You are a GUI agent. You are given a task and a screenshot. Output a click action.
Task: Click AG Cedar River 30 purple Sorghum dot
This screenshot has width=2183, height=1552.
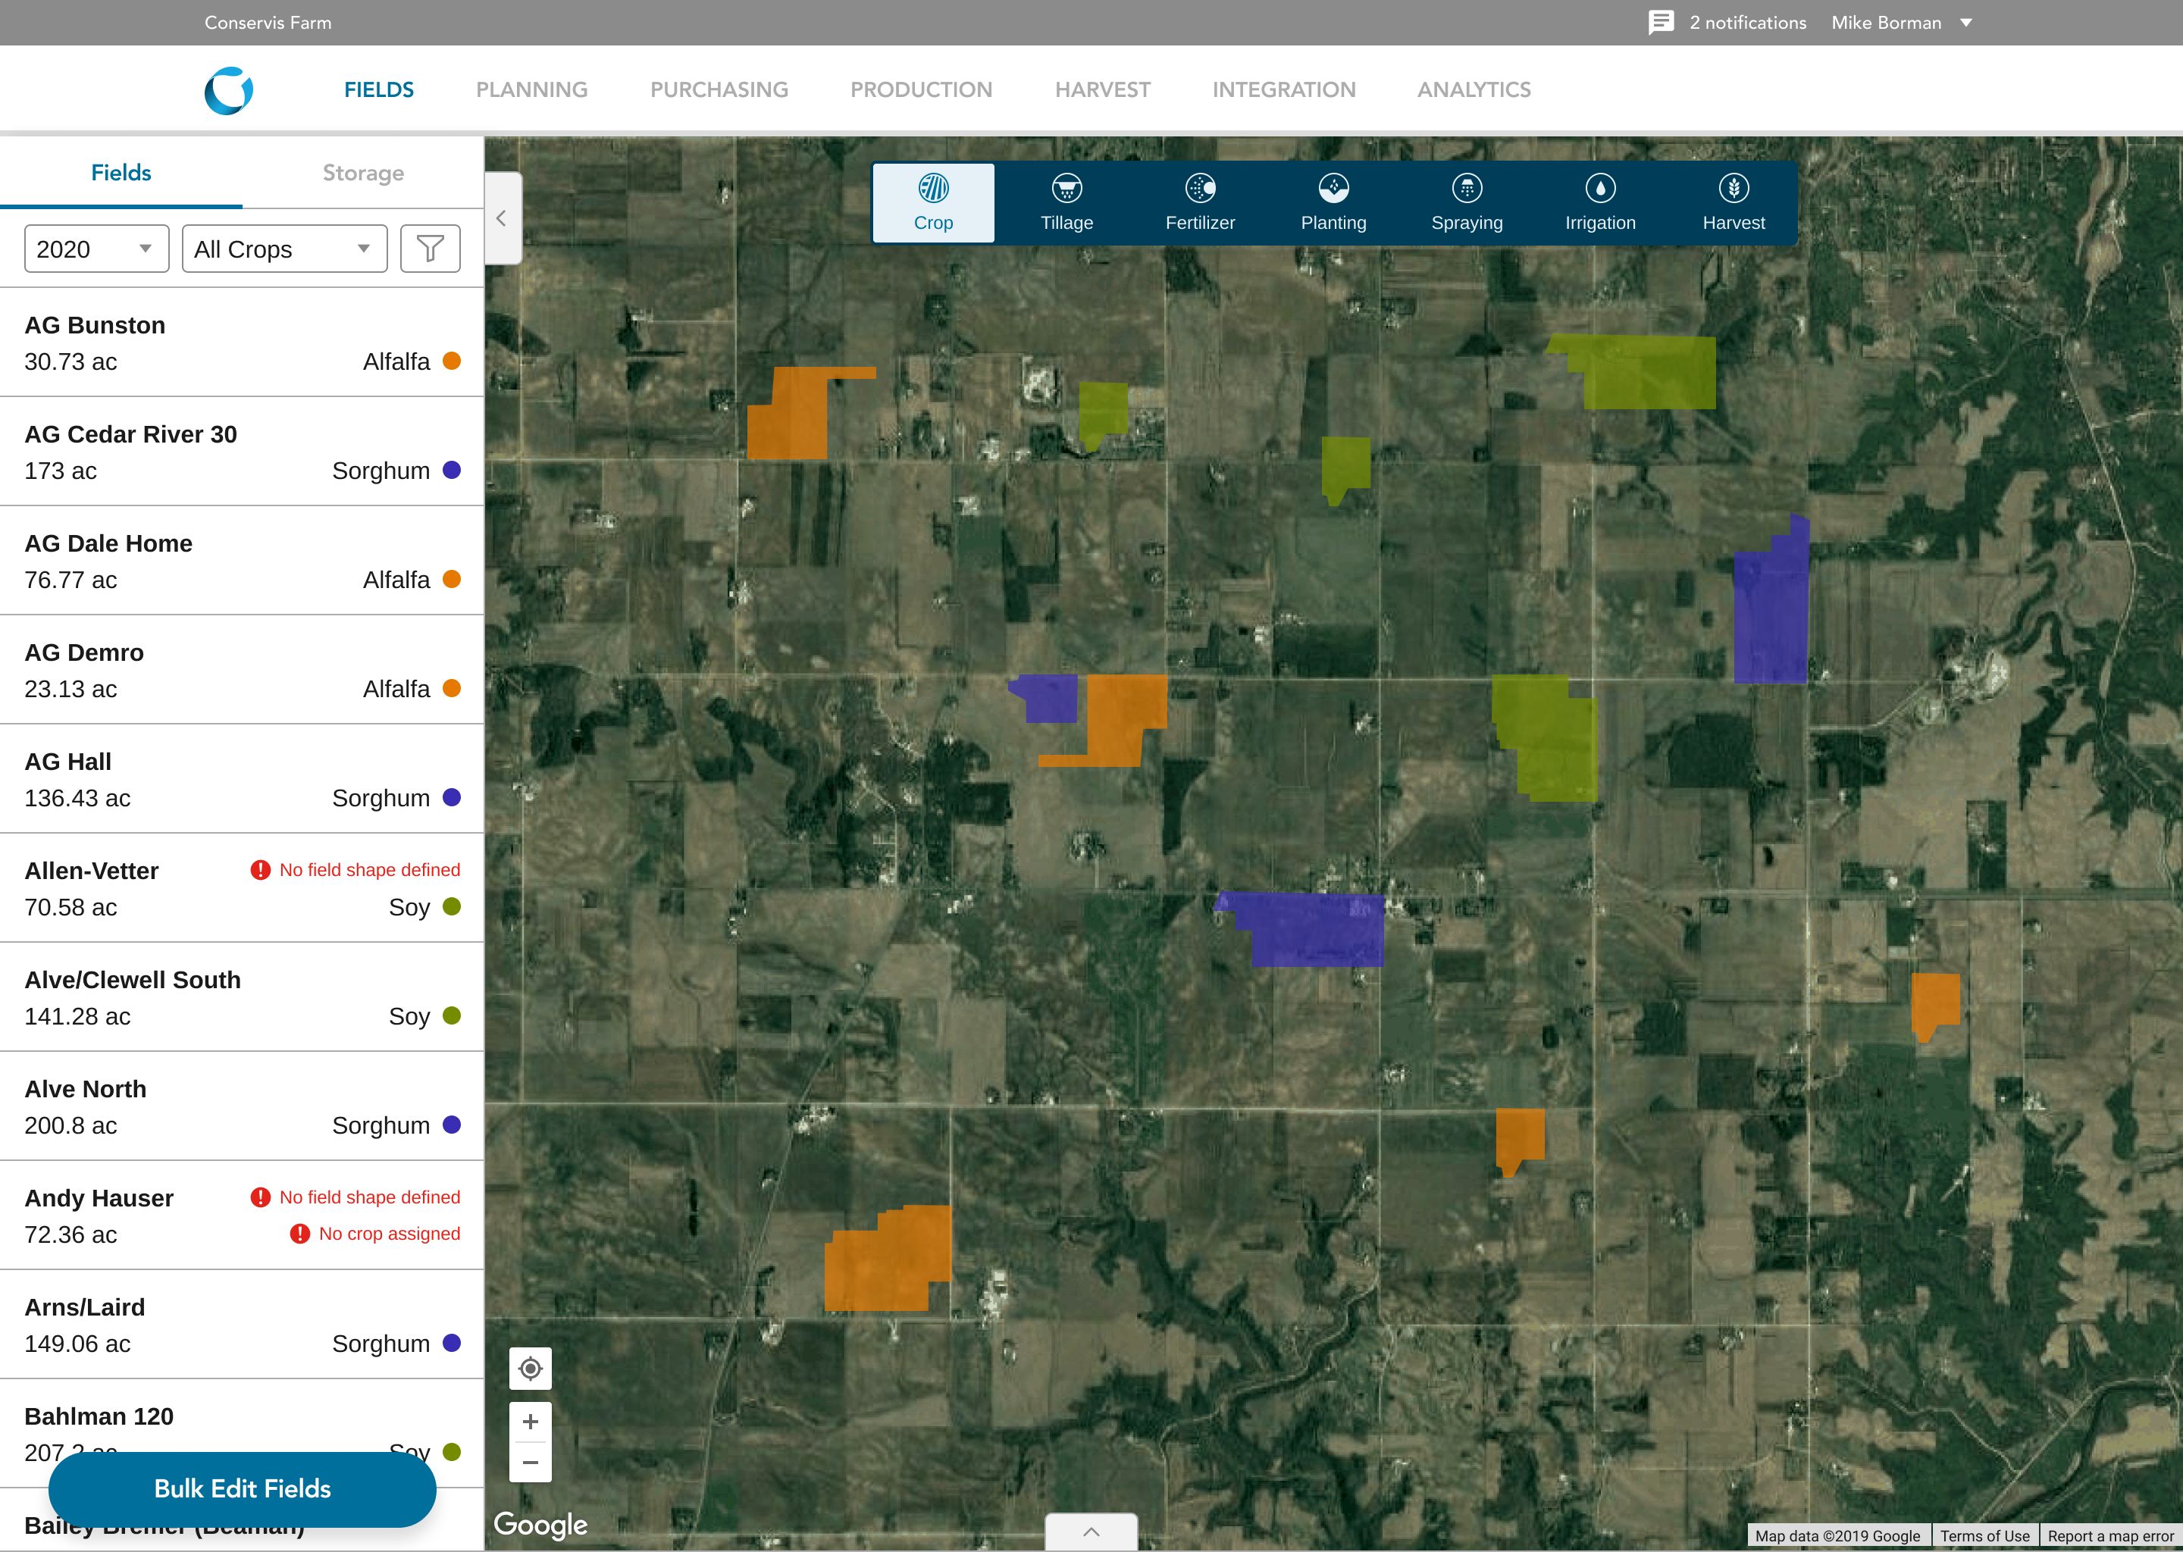coord(452,469)
